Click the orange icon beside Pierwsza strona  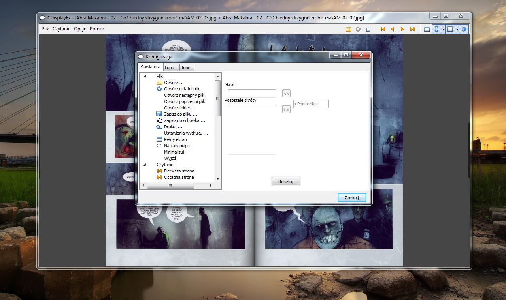(159, 171)
